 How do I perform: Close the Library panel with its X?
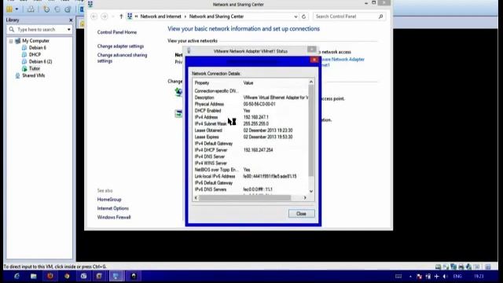pos(71,20)
